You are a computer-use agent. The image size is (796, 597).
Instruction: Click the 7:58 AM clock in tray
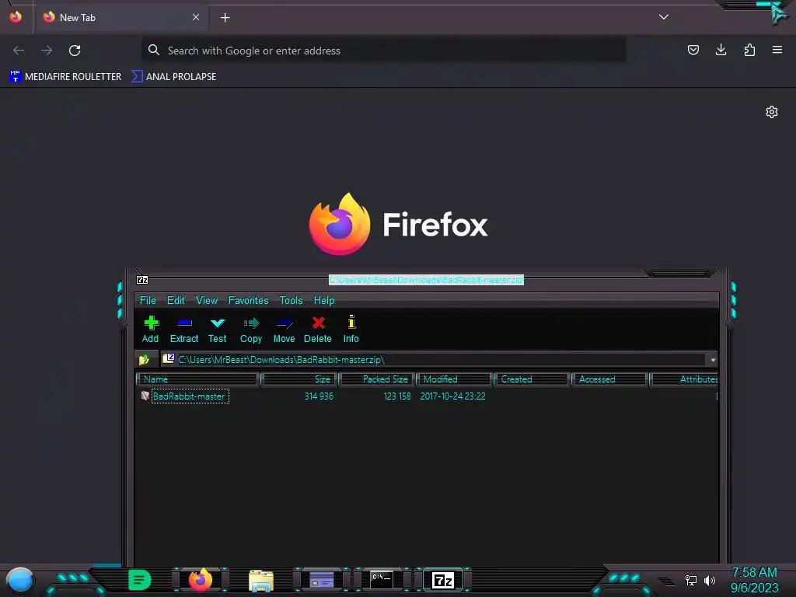coord(754,573)
